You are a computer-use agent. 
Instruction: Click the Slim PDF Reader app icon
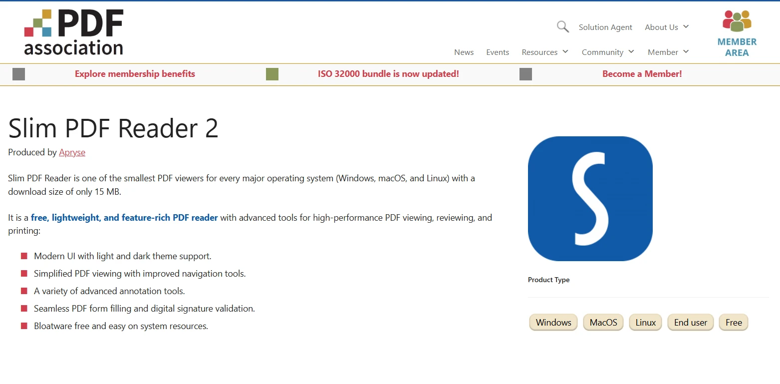[x=590, y=198]
